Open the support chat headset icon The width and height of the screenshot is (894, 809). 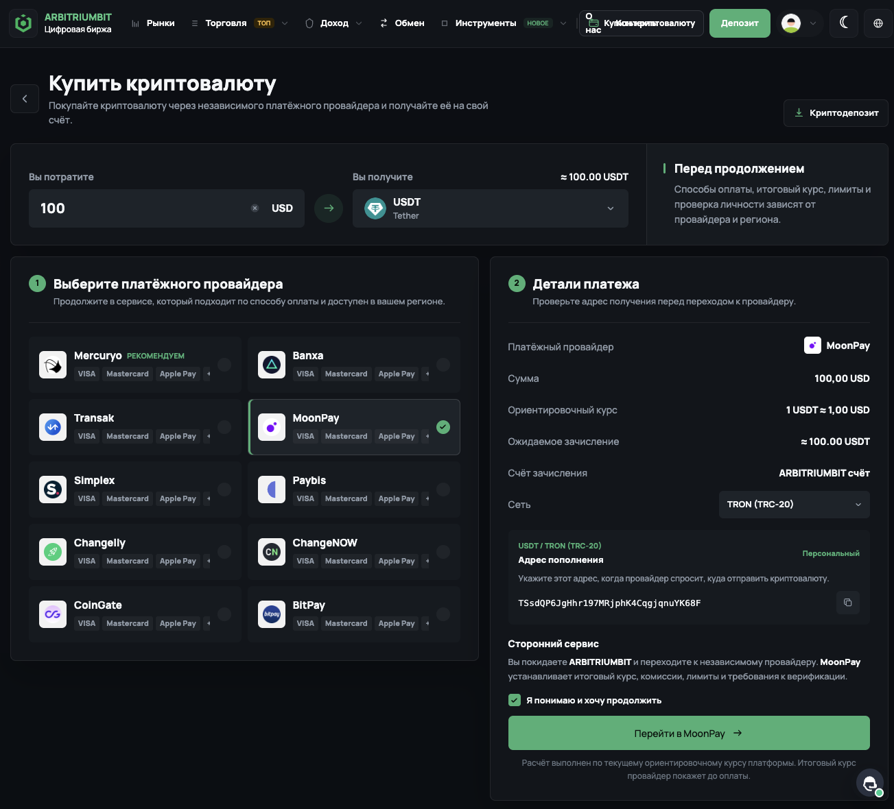[x=870, y=783]
